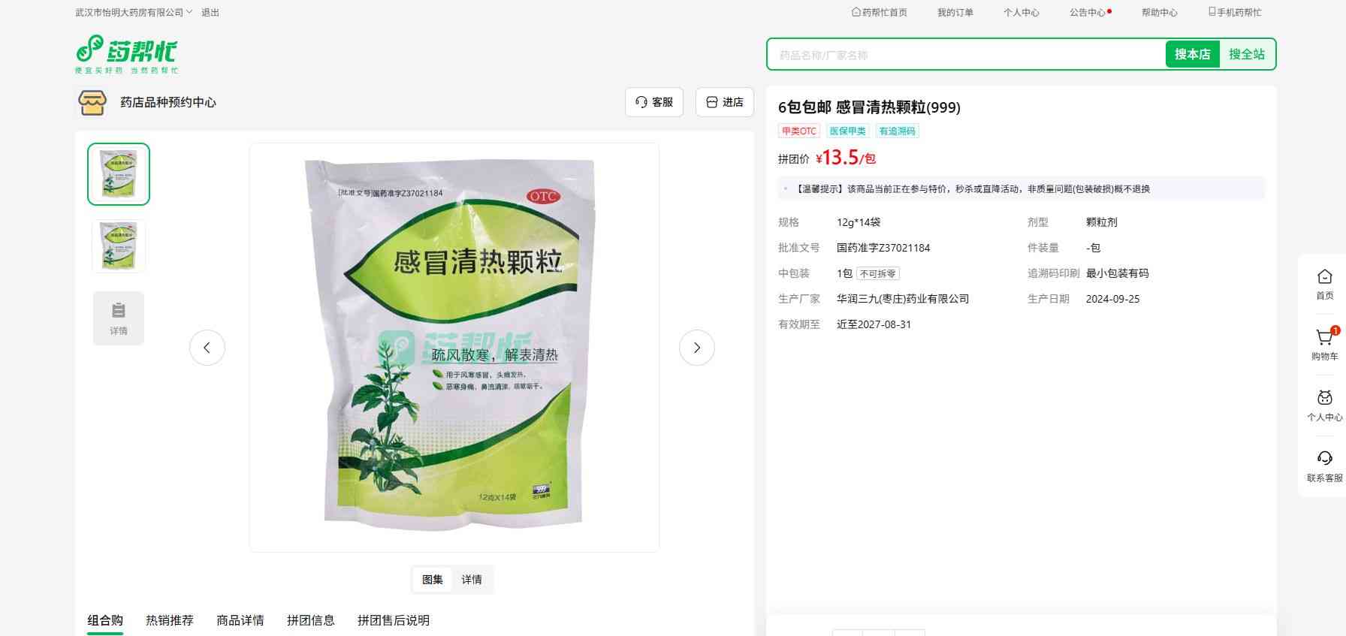Open the 详情 document icon thumbnail
This screenshot has width=1346, height=636.
(x=119, y=318)
